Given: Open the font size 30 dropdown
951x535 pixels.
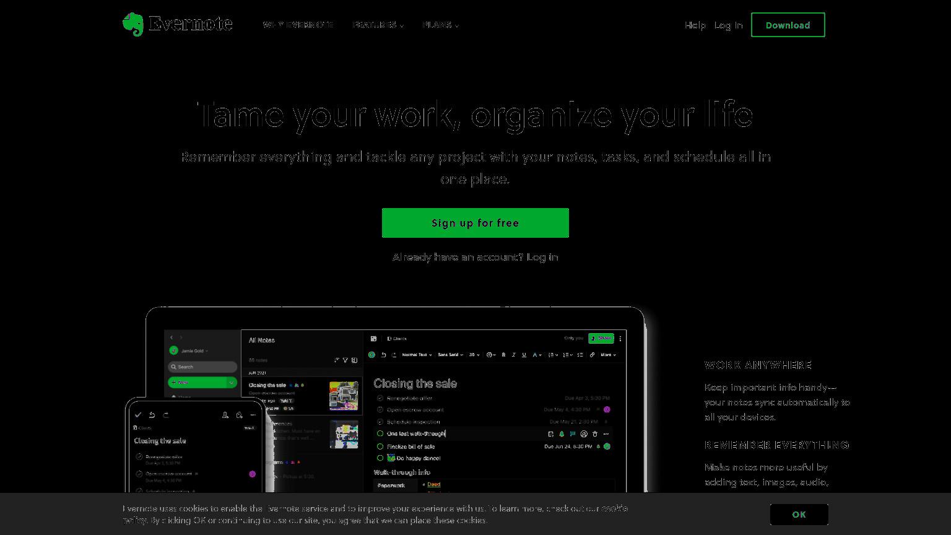Looking at the screenshot, I should (x=474, y=355).
